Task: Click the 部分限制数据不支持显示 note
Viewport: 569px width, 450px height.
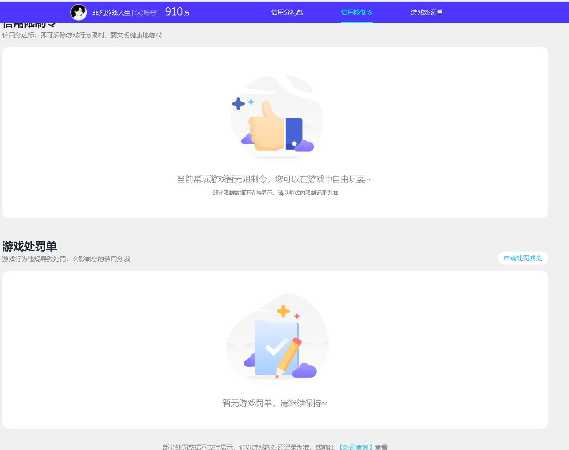Action: pyautogui.click(x=275, y=193)
